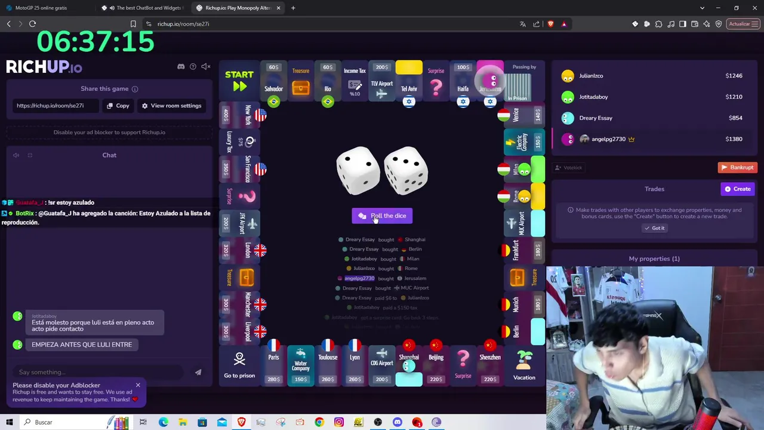
Task: Click the bottom Surprise tile
Action: coord(463,365)
